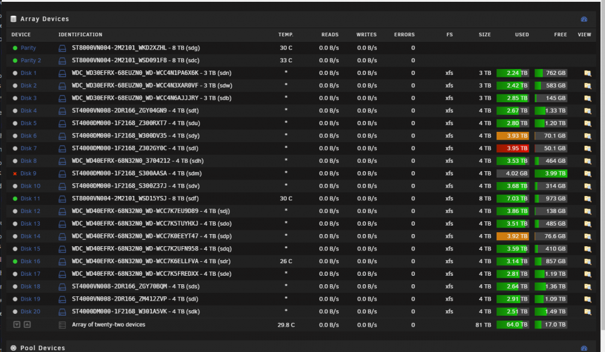Click Disk 20 grey status indicator
Image resolution: width=605 pixels, height=352 pixels.
15,311
